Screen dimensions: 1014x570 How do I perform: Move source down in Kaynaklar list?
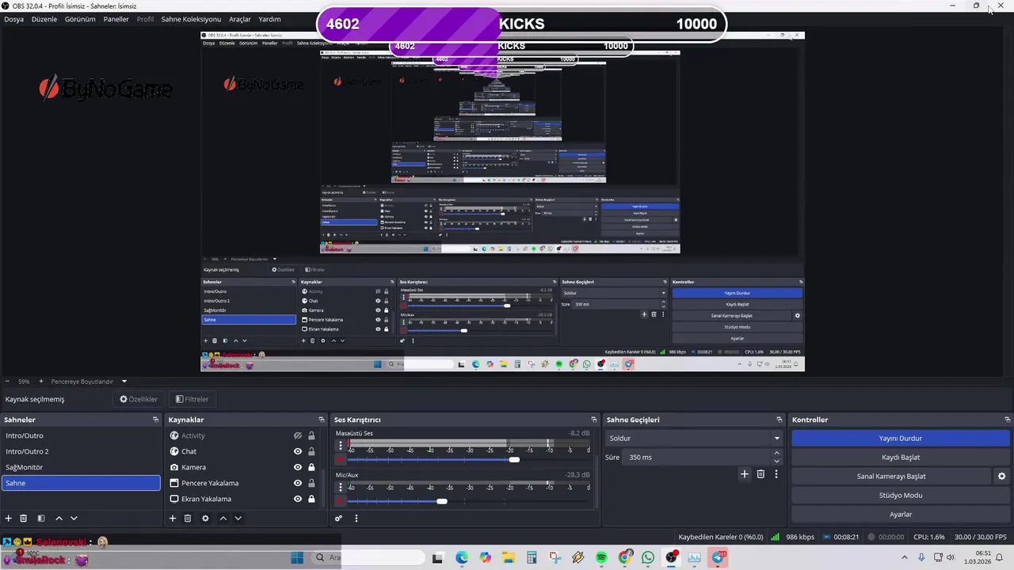[x=238, y=519]
